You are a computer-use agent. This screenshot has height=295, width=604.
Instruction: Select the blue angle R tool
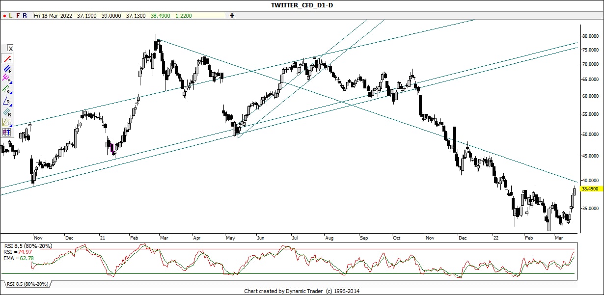tap(7, 101)
